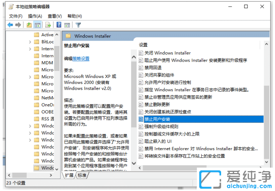Select the OneDr folder in tree
The image size is (275, 191).
[x=44, y=105]
